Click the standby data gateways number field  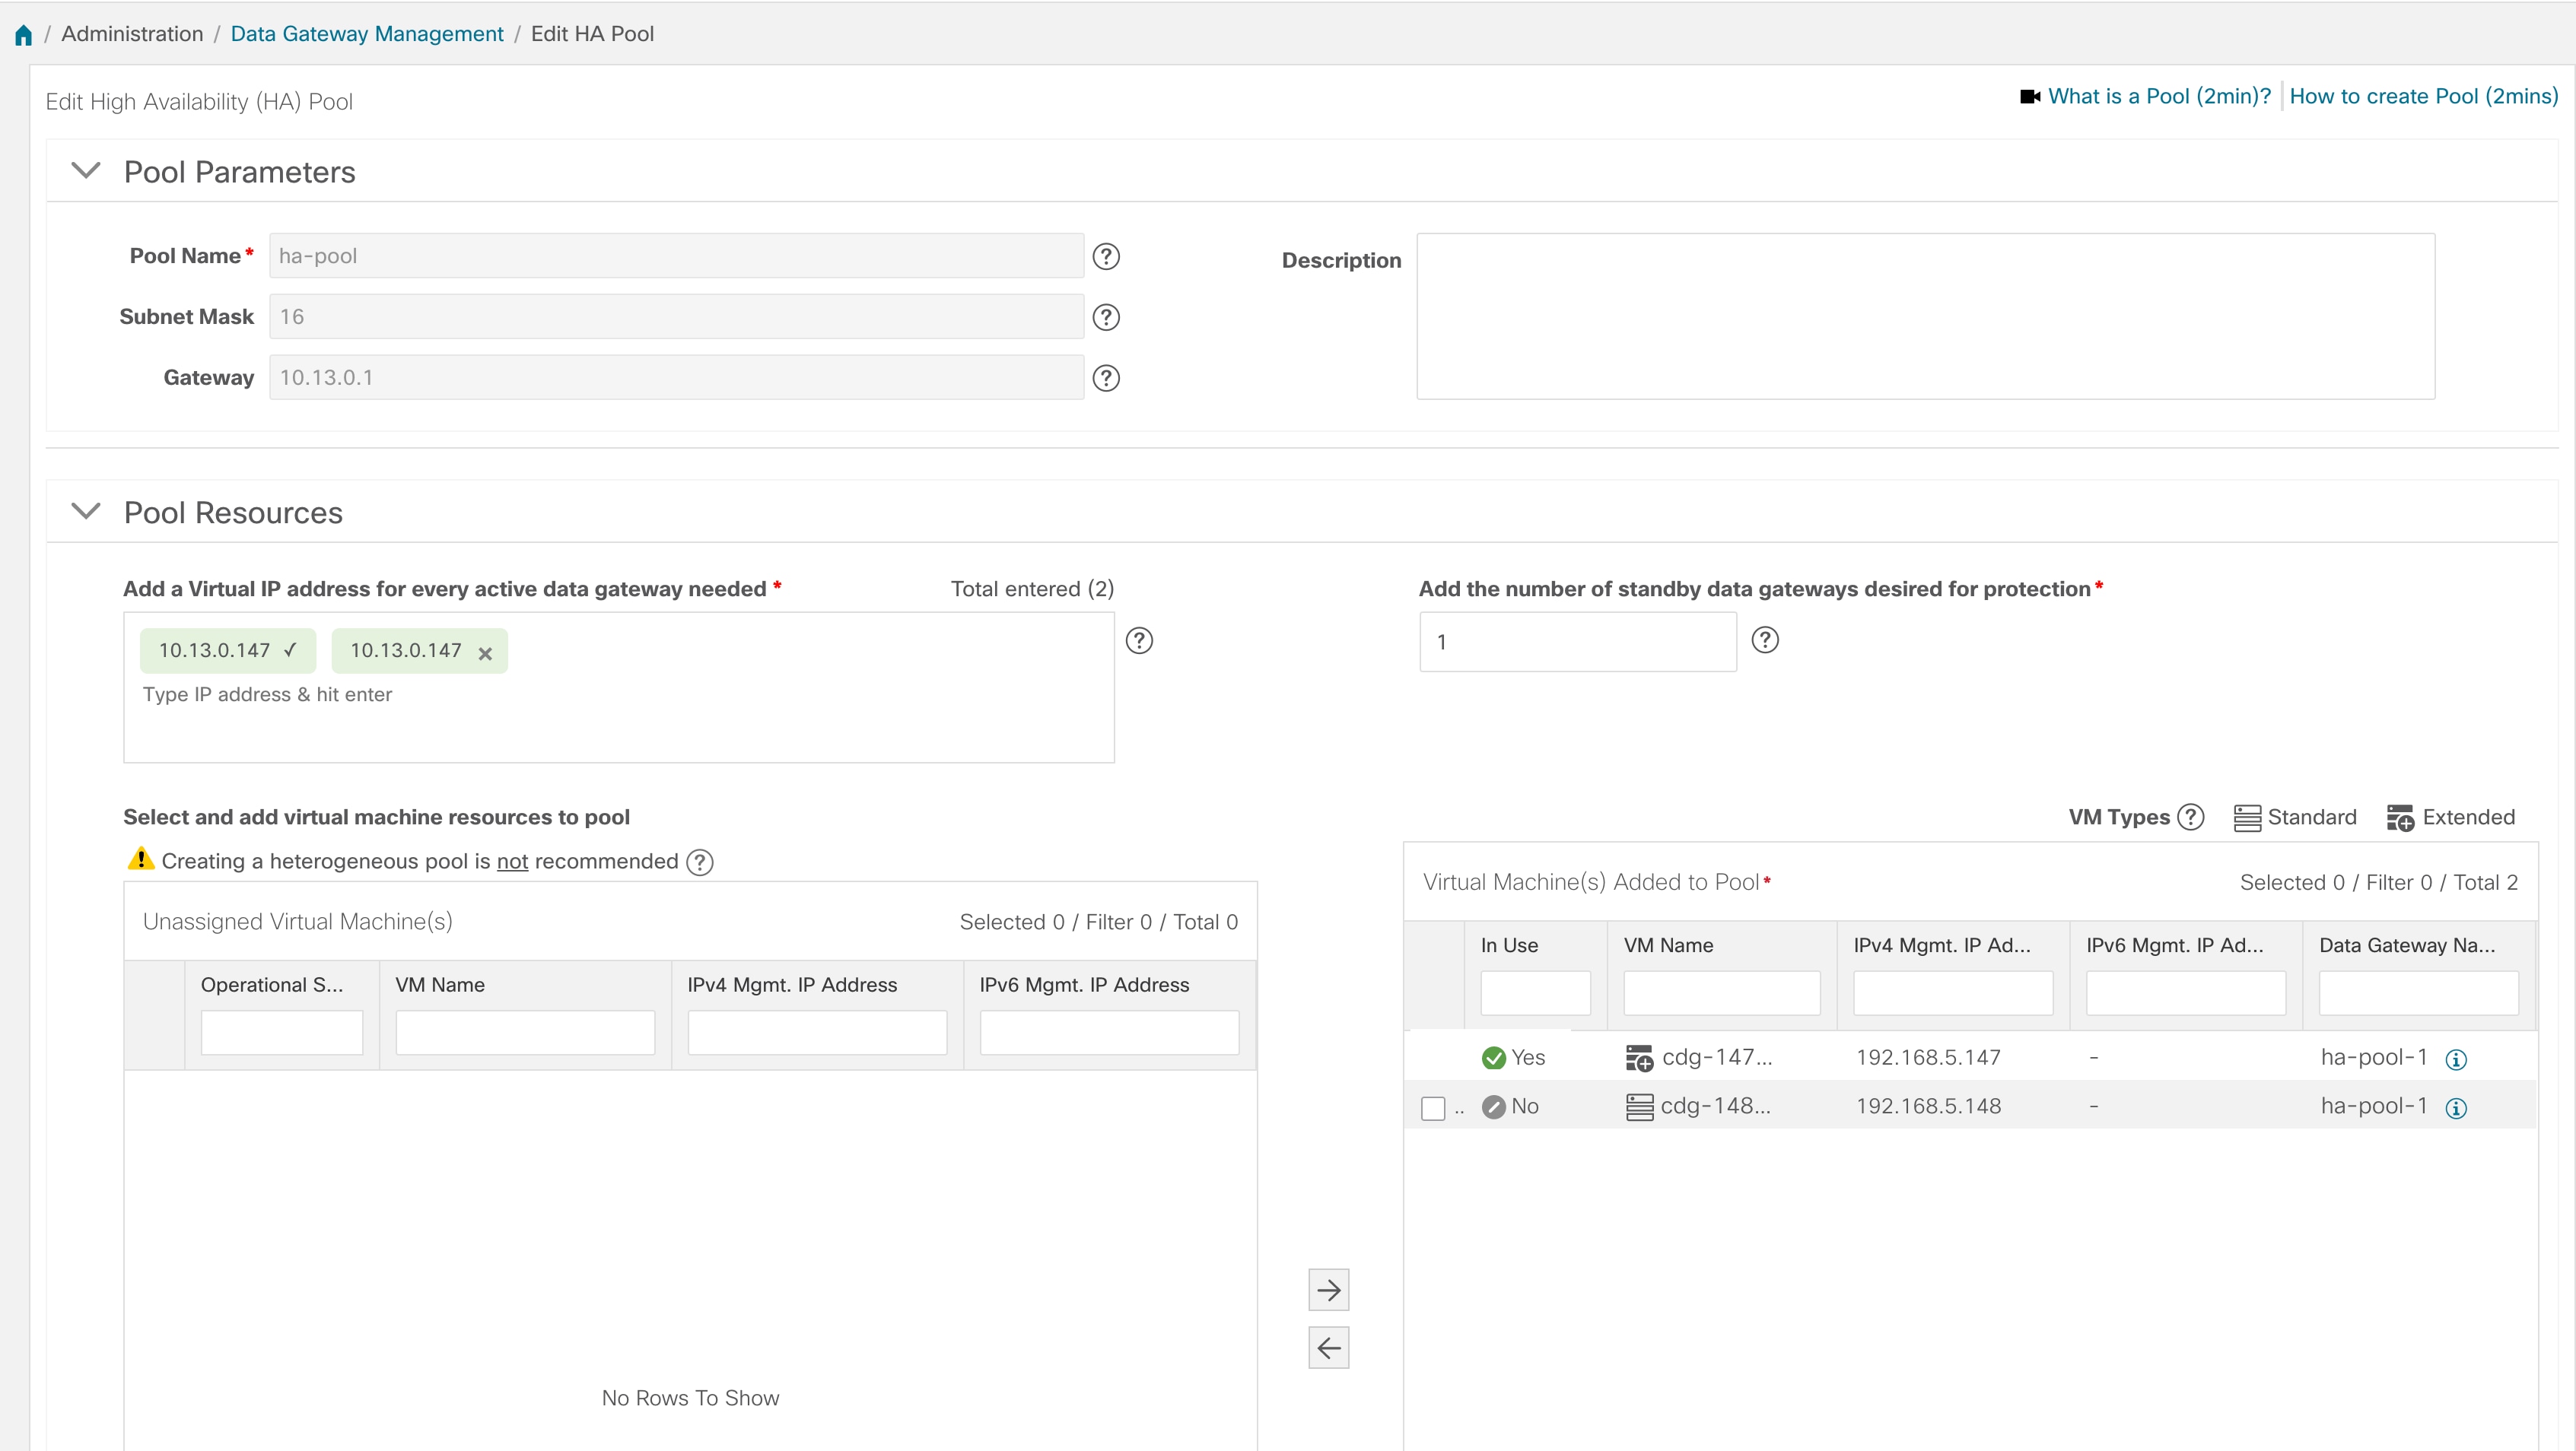(1577, 640)
